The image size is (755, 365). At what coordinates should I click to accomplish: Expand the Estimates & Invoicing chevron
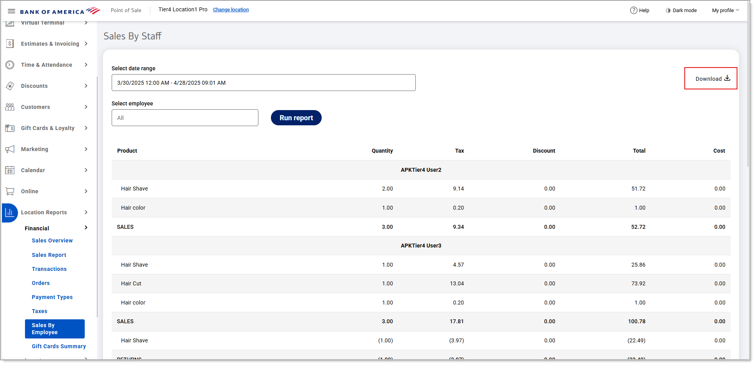tap(86, 44)
